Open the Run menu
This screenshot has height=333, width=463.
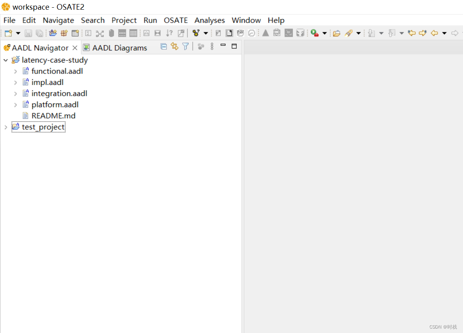click(150, 20)
